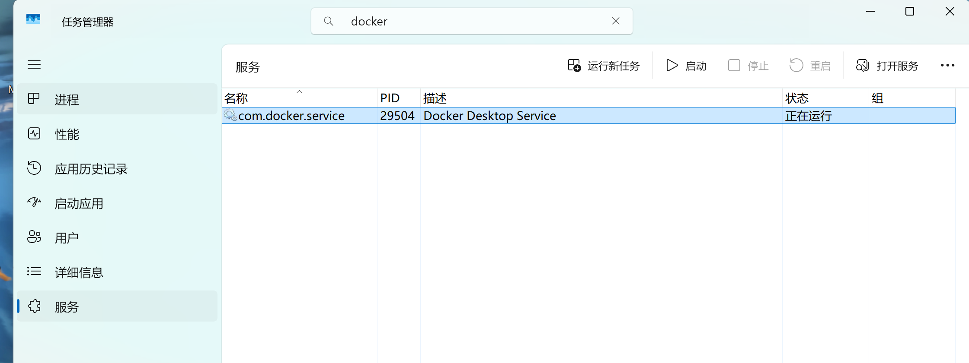
Task: Click the PID value 29504
Action: pyautogui.click(x=397, y=116)
